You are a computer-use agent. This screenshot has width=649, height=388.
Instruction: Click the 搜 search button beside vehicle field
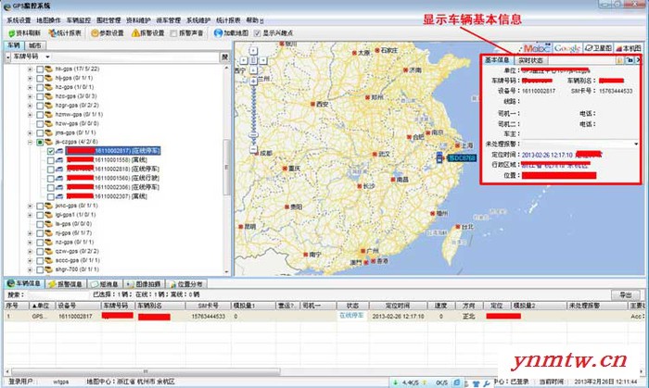pyautogui.click(x=224, y=56)
